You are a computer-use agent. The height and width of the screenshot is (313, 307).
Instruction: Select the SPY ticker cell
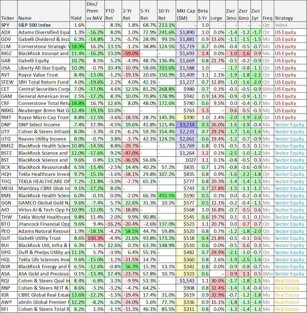pyautogui.click(x=9, y=25)
